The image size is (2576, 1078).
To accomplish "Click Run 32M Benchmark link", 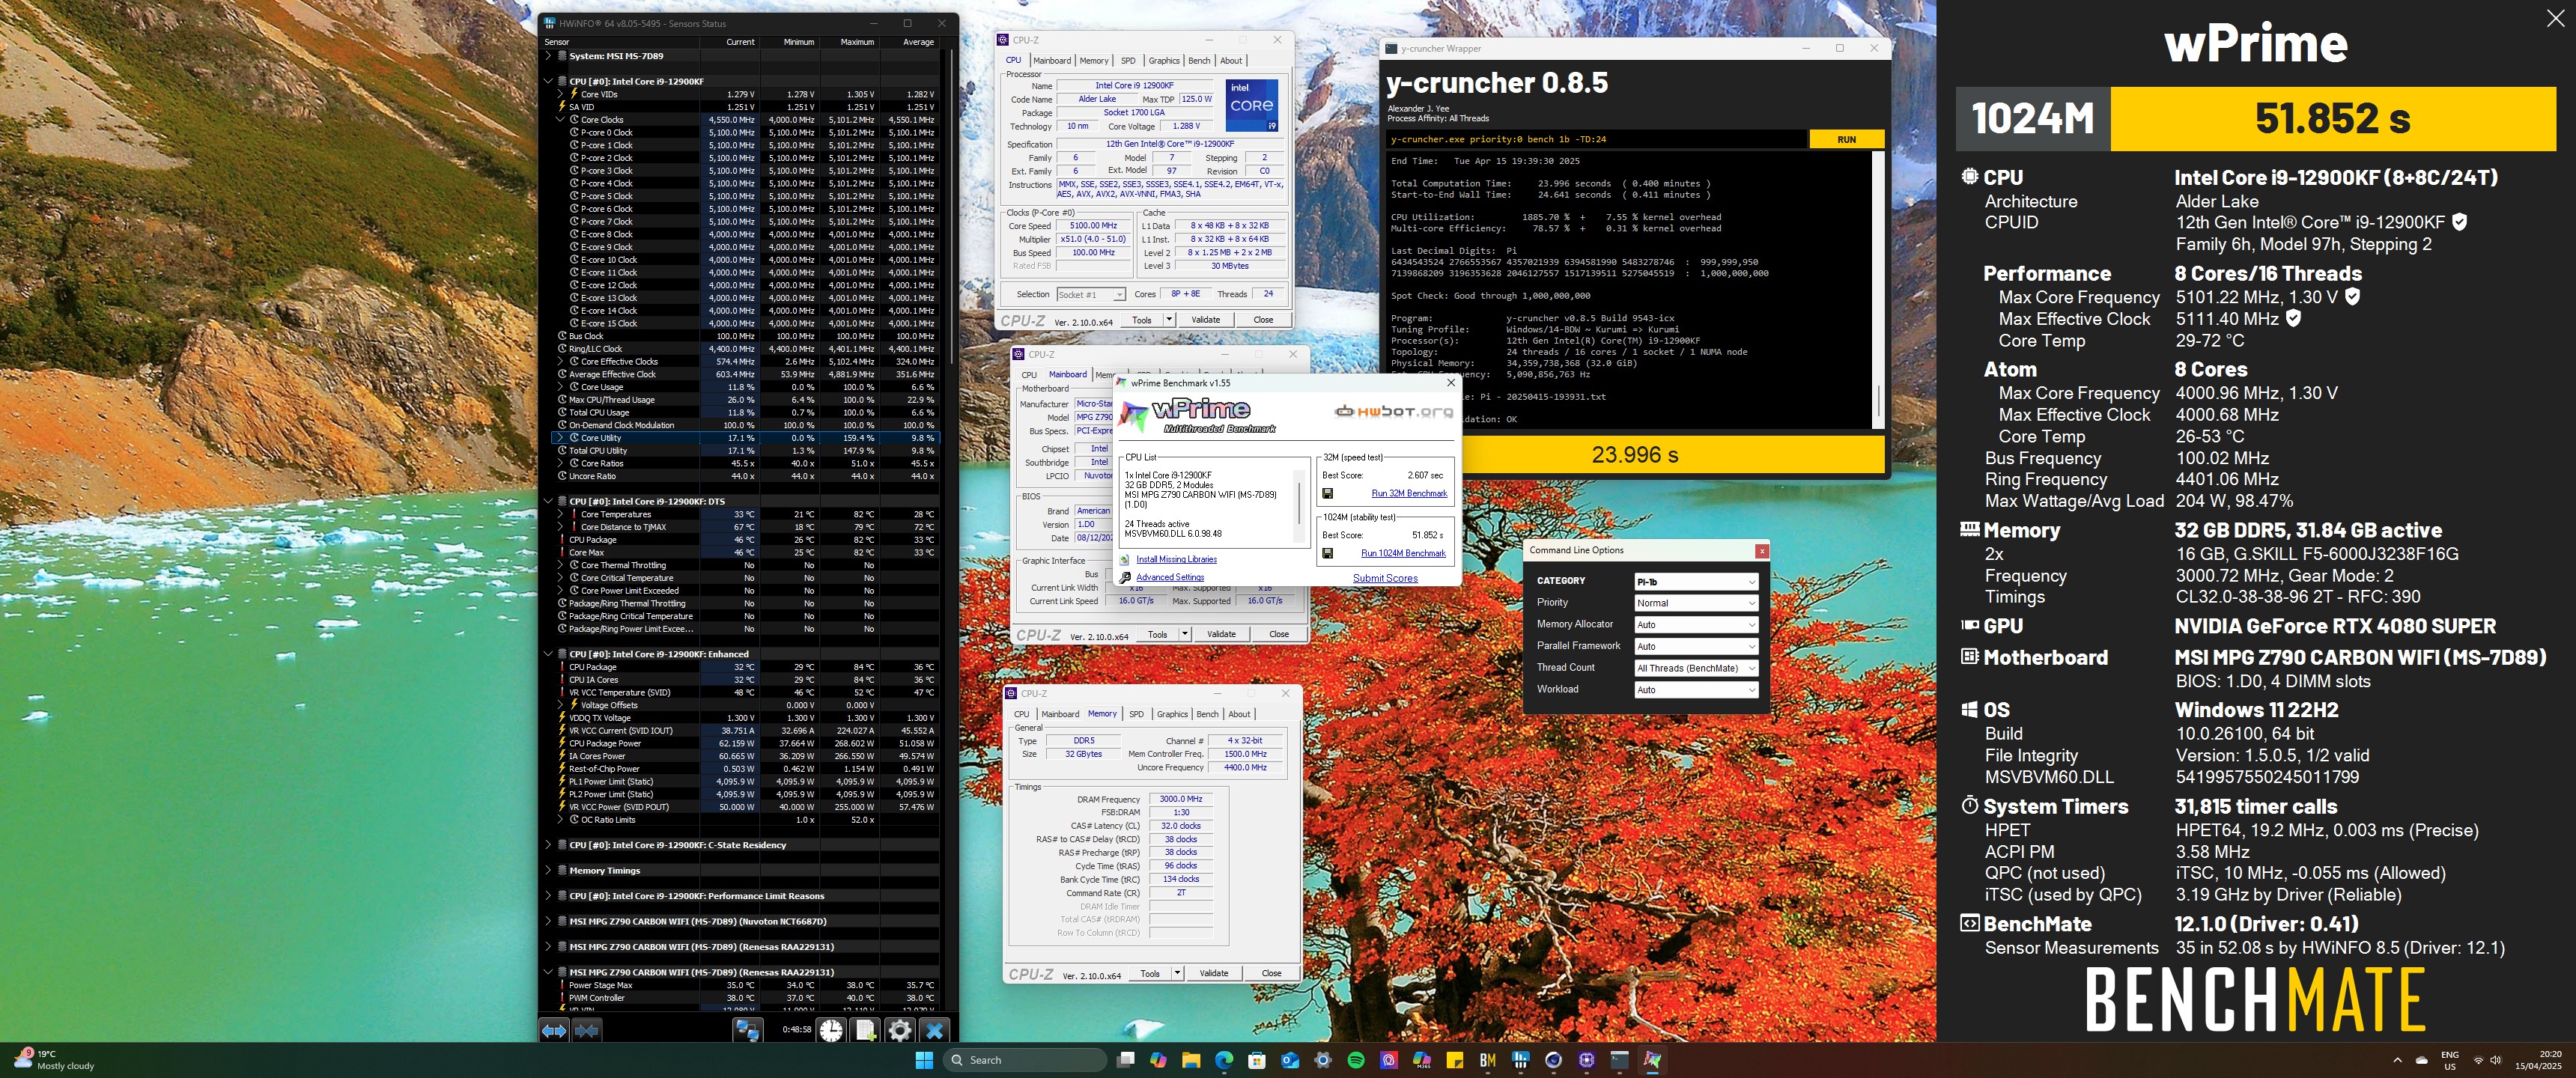I will [1409, 493].
